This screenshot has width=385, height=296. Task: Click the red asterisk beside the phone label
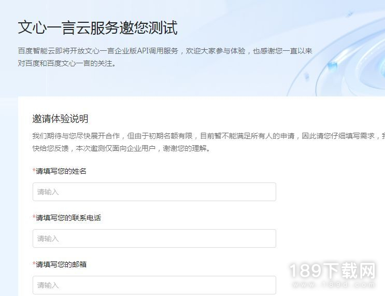point(34,217)
